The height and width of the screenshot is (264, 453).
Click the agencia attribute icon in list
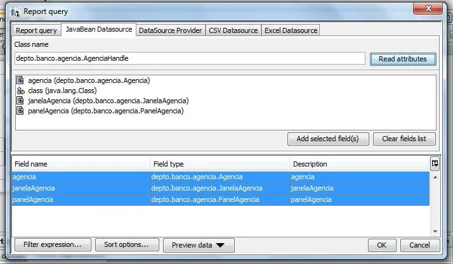click(x=20, y=80)
